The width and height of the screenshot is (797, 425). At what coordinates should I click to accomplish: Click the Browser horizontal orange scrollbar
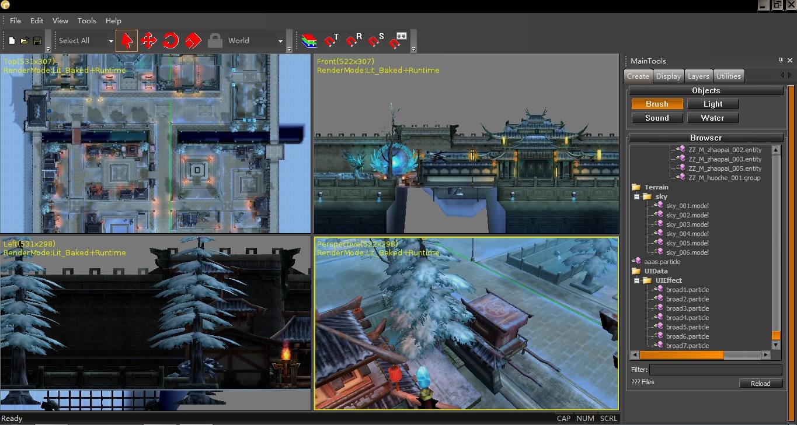[681, 355]
